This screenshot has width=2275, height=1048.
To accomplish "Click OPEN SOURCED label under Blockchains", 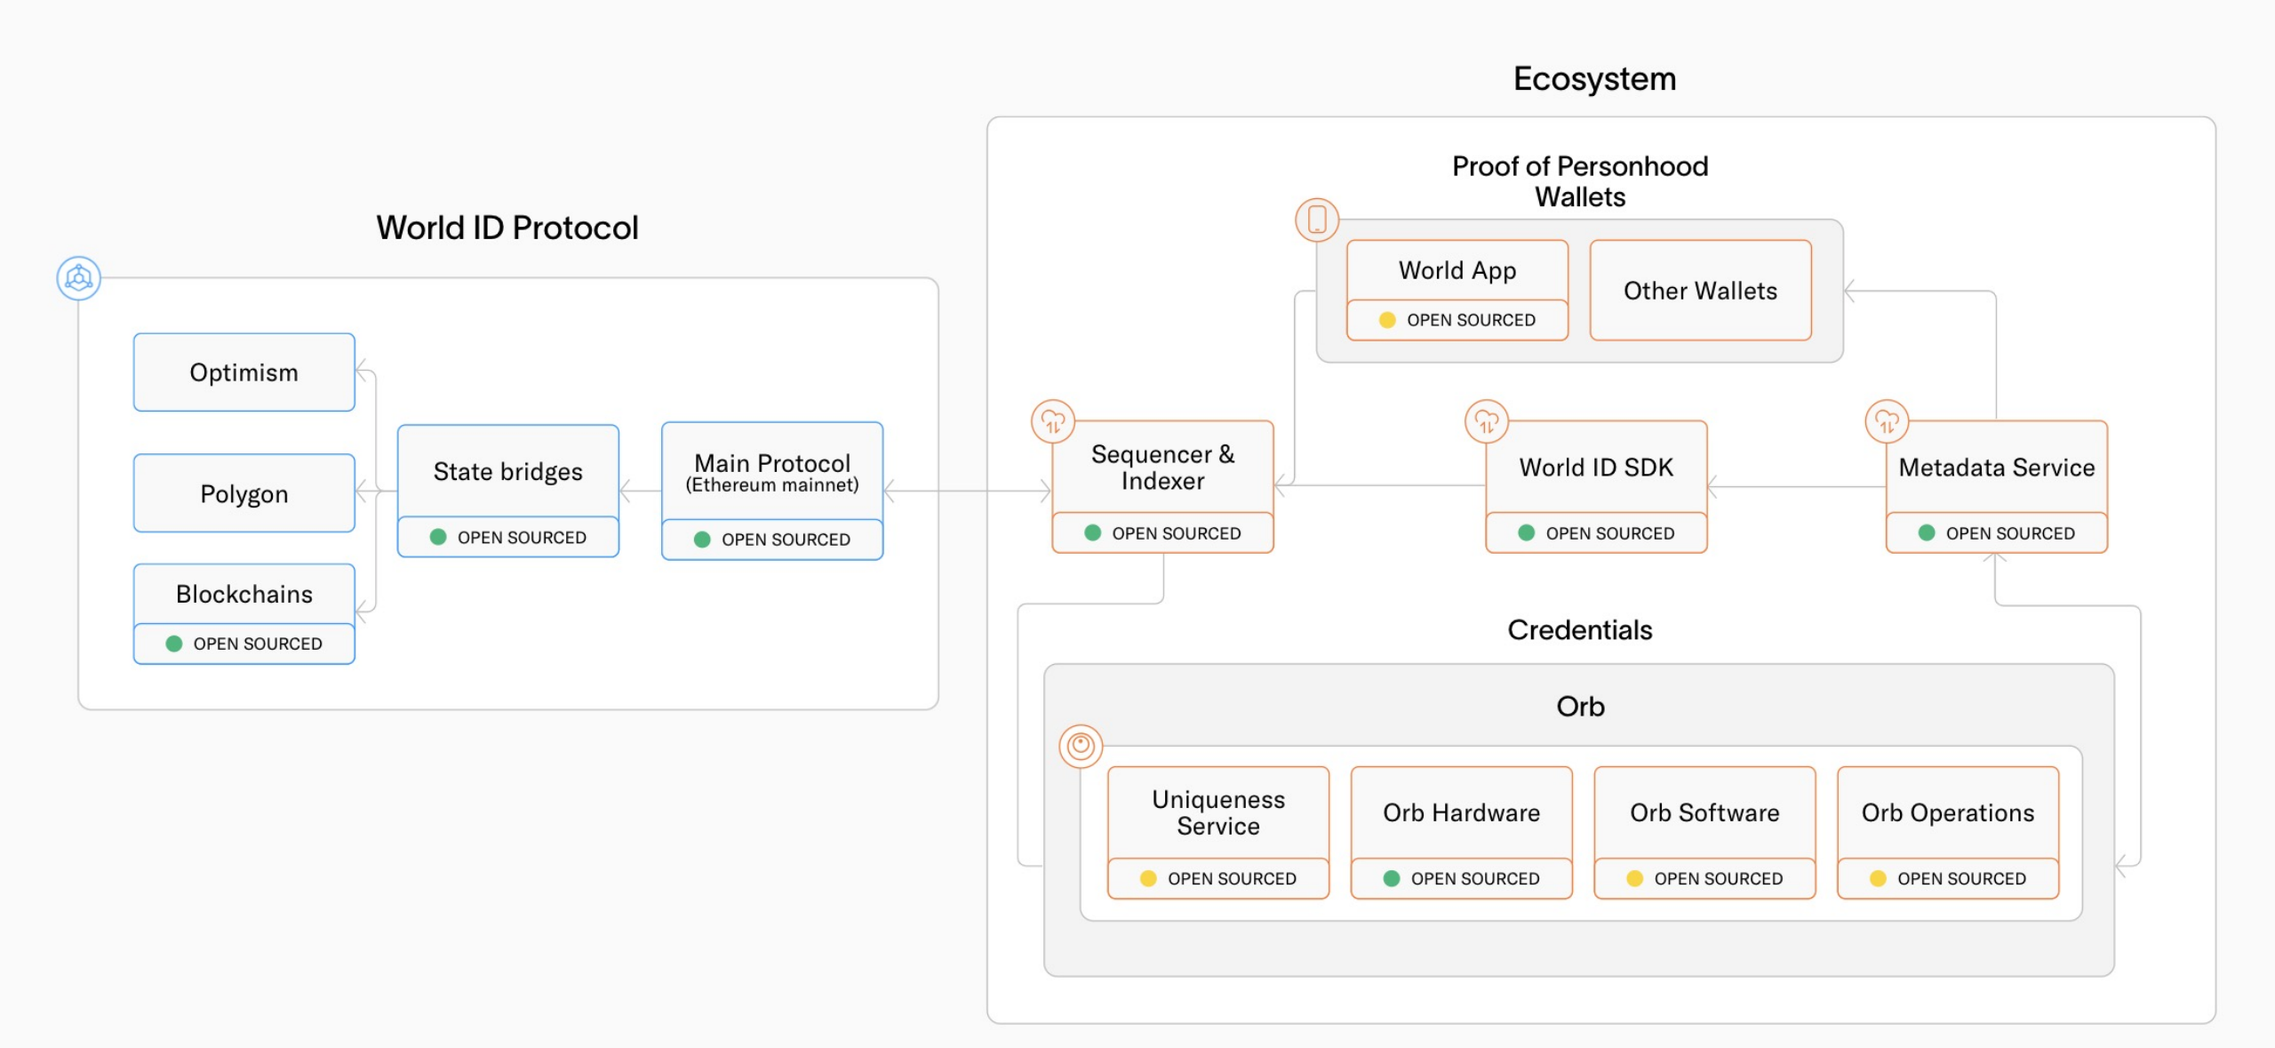I will (258, 644).
